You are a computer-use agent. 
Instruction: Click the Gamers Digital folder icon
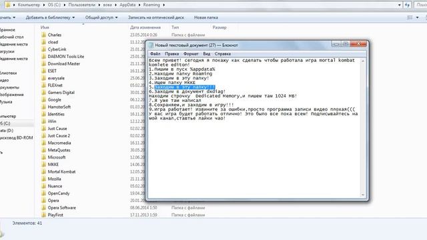(43, 93)
